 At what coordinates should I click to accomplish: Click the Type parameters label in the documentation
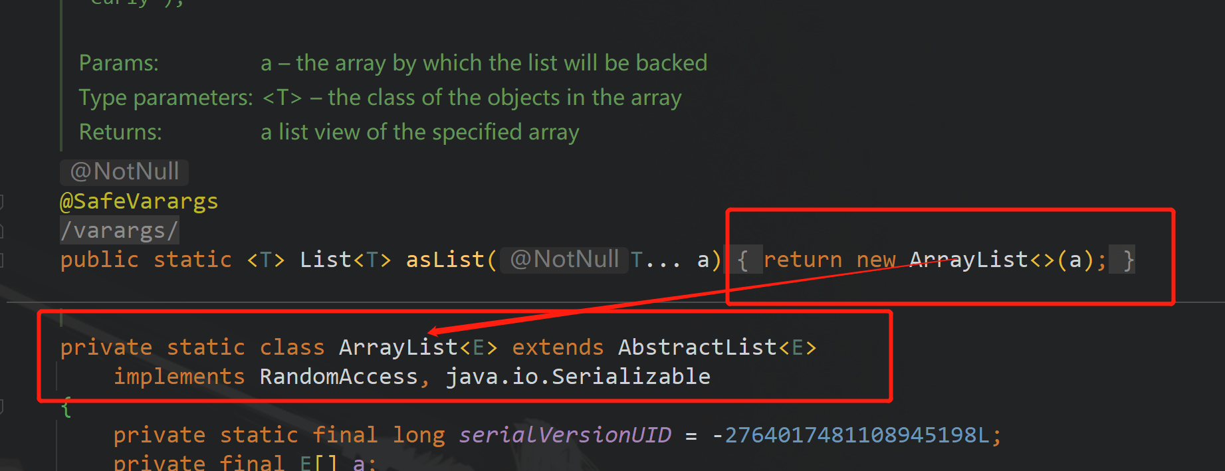(x=166, y=98)
